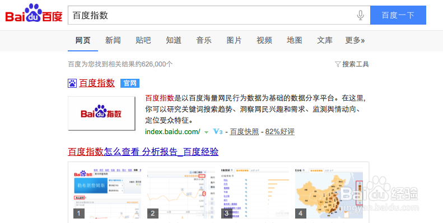The width and height of the screenshot is (443, 223).
Task: Expand the green arrow after index.baidu.com
Action: (206, 132)
